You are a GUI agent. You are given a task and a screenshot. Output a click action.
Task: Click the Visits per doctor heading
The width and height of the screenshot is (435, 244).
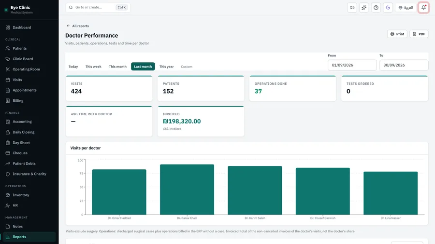coord(86,148)
